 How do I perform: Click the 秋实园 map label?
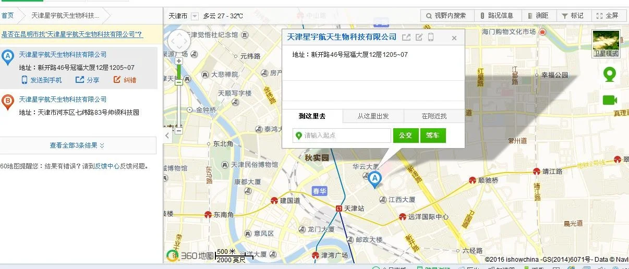click(x=317, y=157)
